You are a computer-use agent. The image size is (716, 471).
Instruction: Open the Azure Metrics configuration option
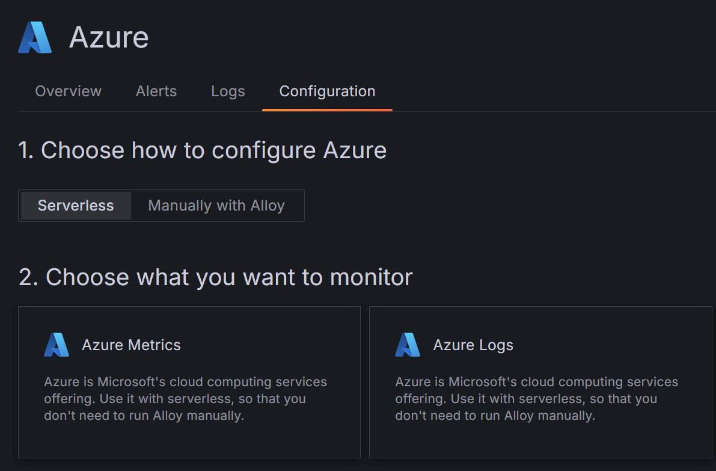click(x=189, y=383)
